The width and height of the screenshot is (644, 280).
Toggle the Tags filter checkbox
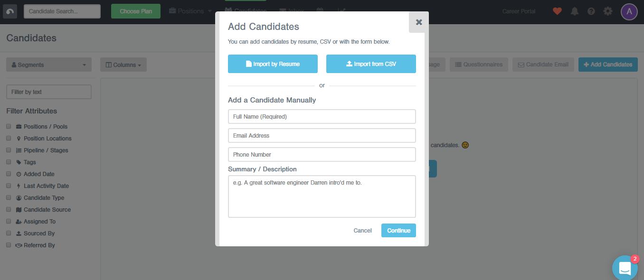tap(9, 162)
